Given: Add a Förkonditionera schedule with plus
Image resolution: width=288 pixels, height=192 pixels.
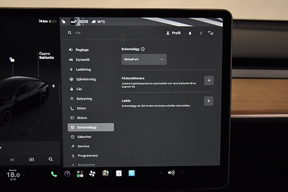Looking at the screenshot, I should tap(209, 80).
